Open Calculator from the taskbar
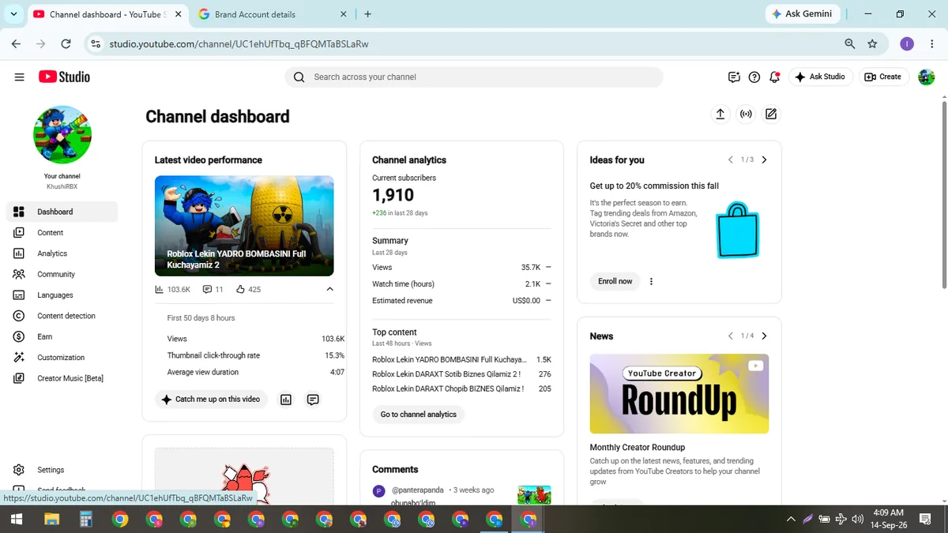This screenshot has height=533, width=948. (x=85, y=519)
